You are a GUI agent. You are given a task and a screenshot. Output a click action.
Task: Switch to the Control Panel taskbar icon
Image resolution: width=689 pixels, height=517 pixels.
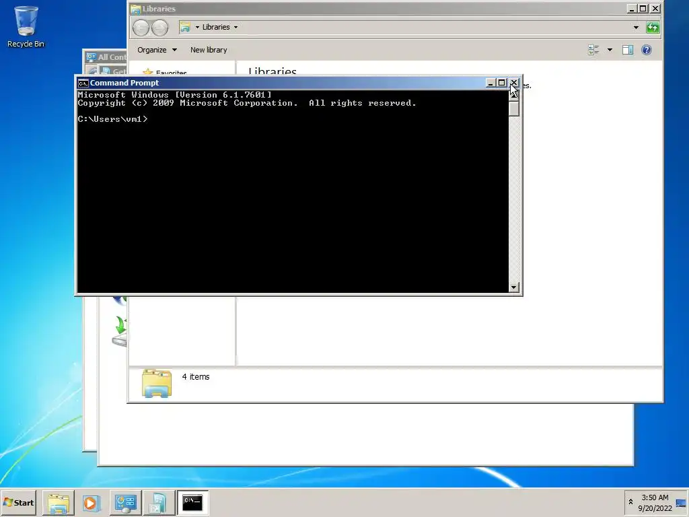[x=125, y=502]
